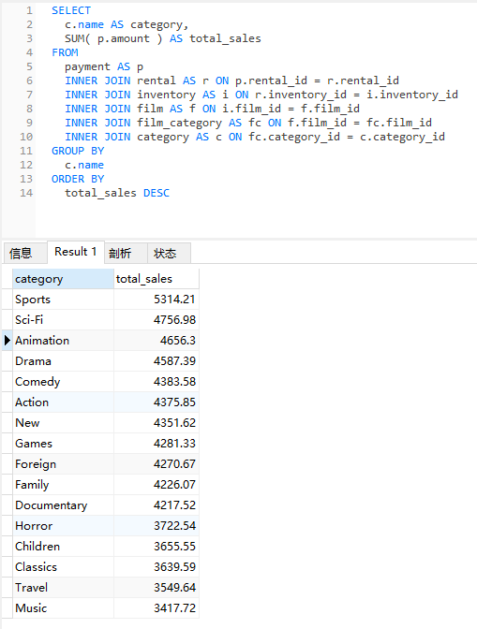477x629 pixels.
Task: Open the 状态 tab
Action: pos(169,253)
